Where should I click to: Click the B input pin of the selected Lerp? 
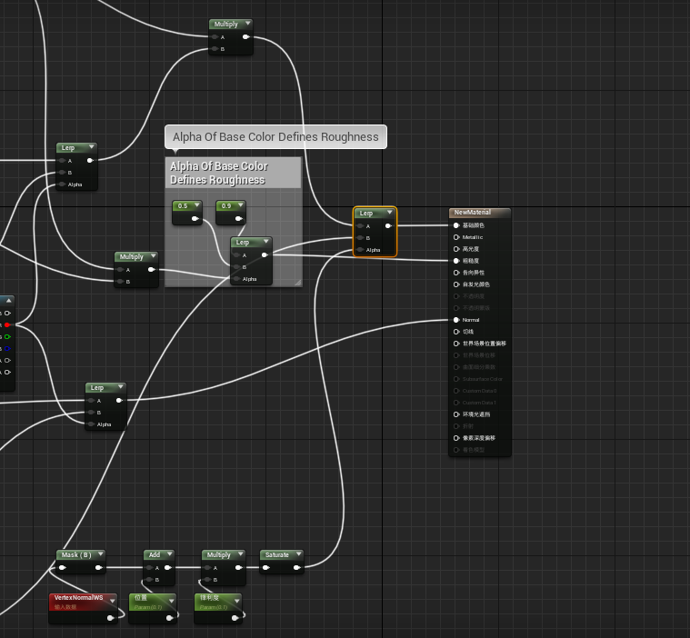[360, 238]
